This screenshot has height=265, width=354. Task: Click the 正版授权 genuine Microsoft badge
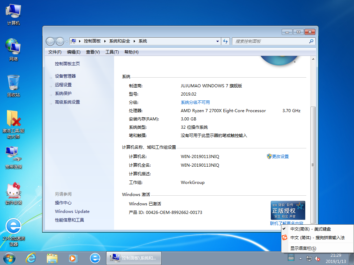288,210
